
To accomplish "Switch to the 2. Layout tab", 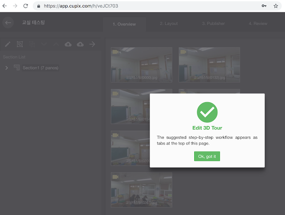I will (169, 24).
